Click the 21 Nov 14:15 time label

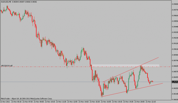[83, 102]
